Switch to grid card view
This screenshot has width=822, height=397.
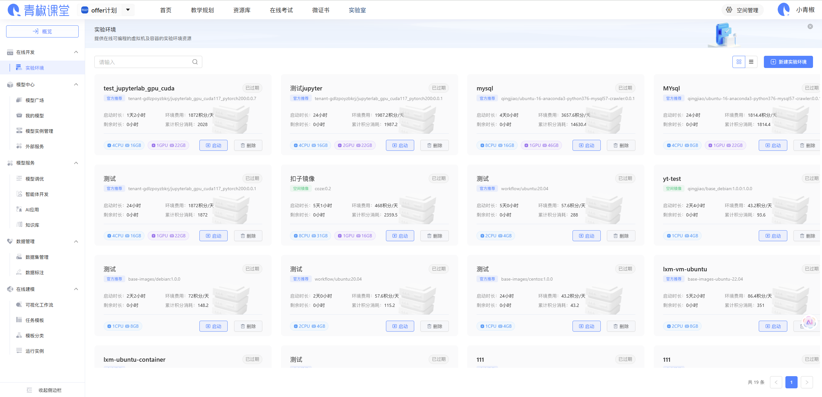coord(739,62)
